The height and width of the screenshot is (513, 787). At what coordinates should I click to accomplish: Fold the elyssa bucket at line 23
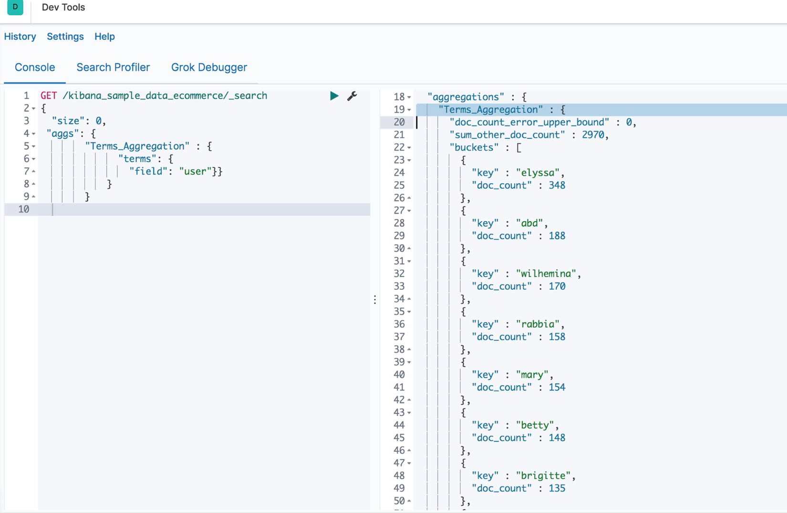tap(409, 160)
